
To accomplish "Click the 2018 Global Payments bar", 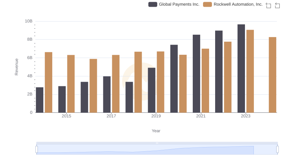I will tap(129, 97).
